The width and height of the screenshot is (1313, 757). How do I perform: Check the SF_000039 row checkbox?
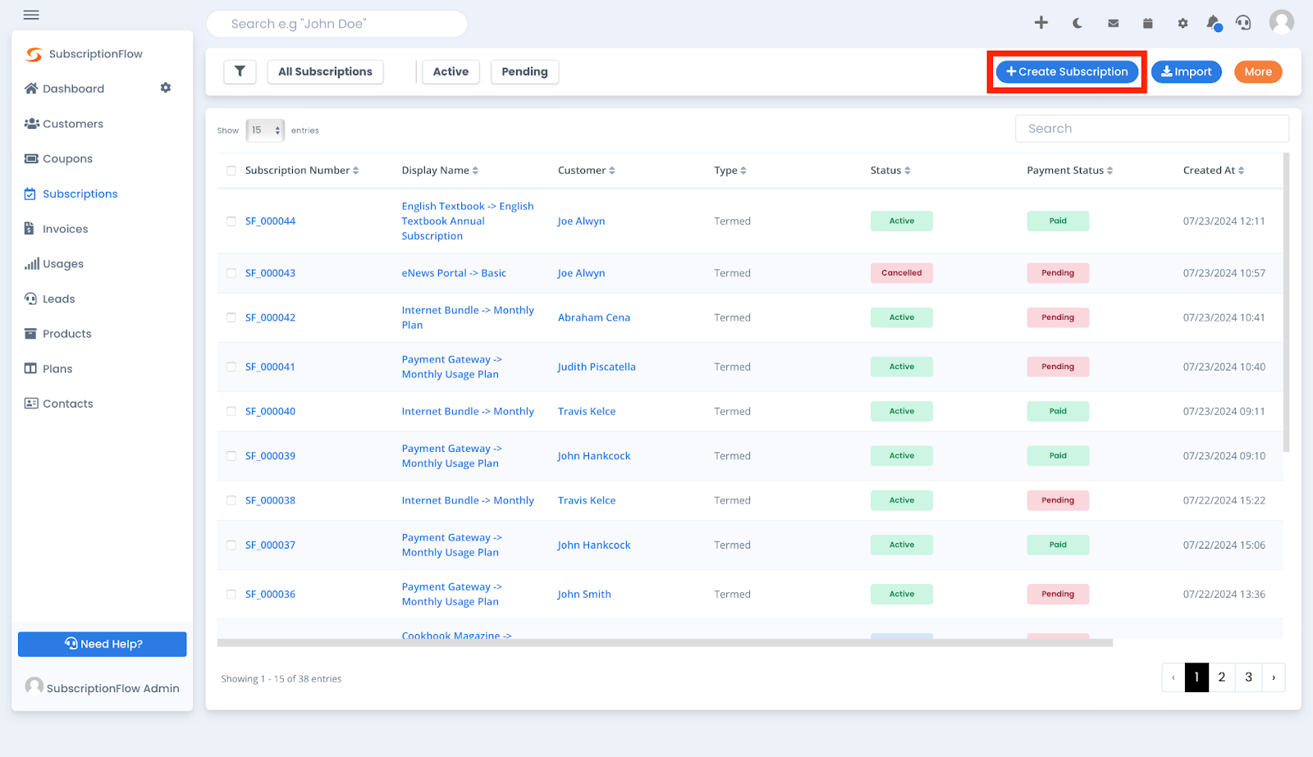click(231, 456)
